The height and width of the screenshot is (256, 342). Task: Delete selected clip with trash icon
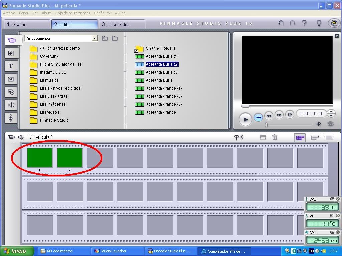pyautogui.click(x=275, y=137)
